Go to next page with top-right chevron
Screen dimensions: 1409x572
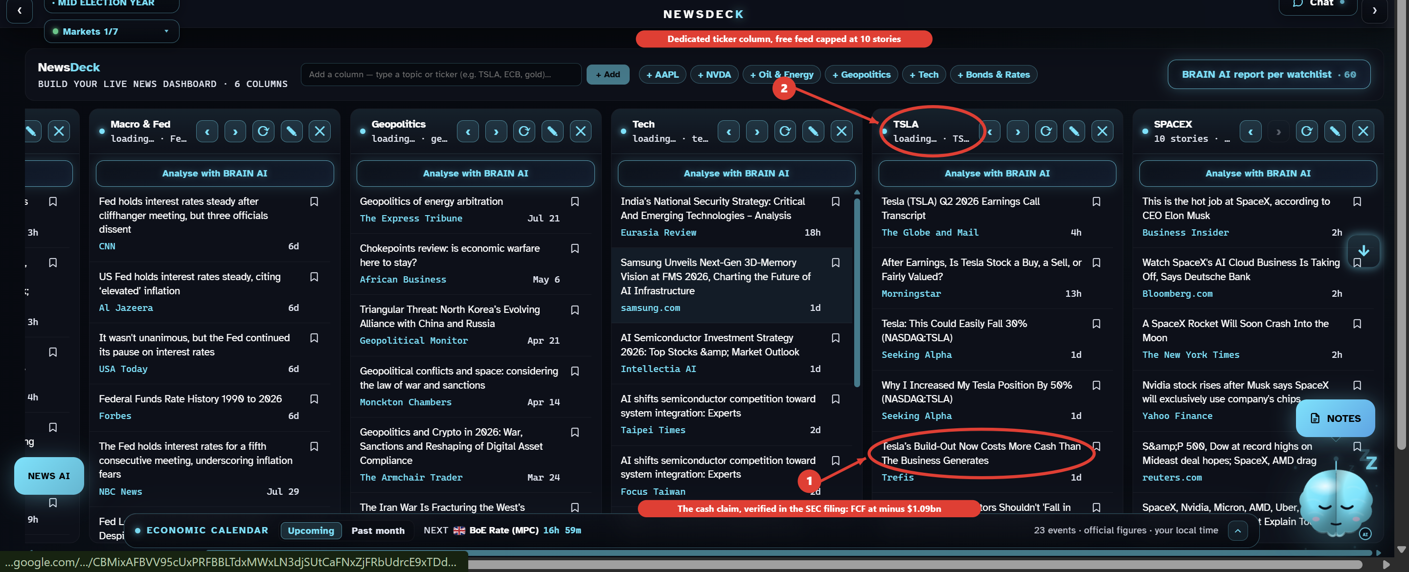pos(1375,10)
